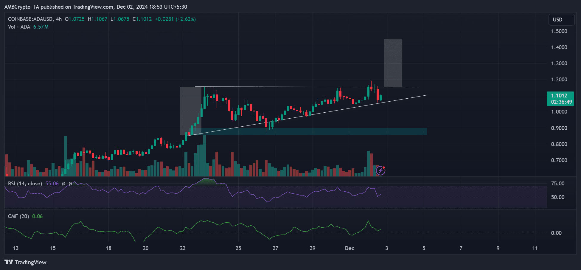The width and height of the screenshot is (581, 270).
Task: Click the 1.4000 price axis label
Action: click(559, 47)
